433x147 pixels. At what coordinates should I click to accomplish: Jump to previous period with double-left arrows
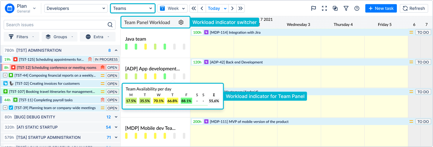(194, 8)
